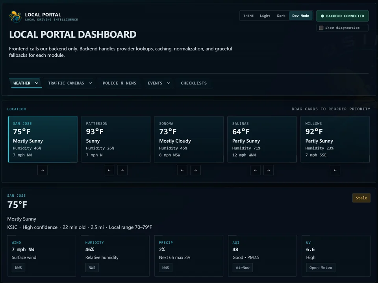Click the UV detail tile
The height and width of the screenshot is (283, 378).
tap(336, 256)
